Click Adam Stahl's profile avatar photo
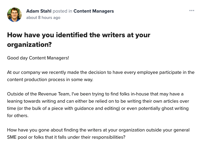The width and height of the screenshot is (202, 145). [x=14, y=15]
